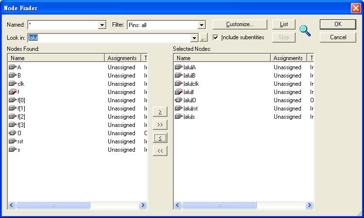Select the f bus pin icon in Nodes Found
364x218 pixels.
[13, 92]
